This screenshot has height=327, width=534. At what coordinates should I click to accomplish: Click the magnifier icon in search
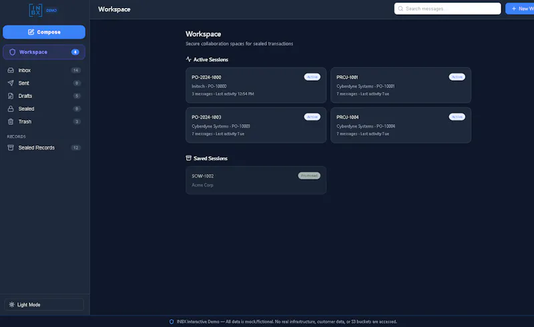point(400,9)
